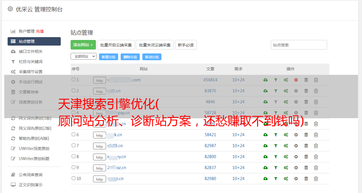Open article count 456814 link
This screenshot has height=193, width=362.
point(210,80)
